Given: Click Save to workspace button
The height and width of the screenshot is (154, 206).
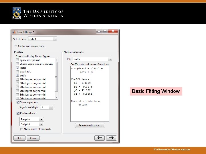Looking at the screenshot, I should [90, 125].
